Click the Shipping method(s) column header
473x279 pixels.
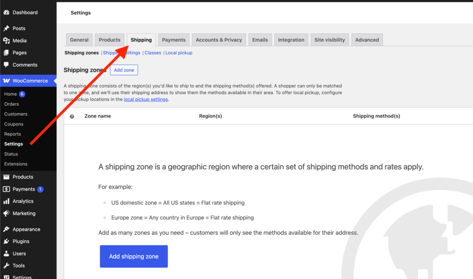point(376,116)
